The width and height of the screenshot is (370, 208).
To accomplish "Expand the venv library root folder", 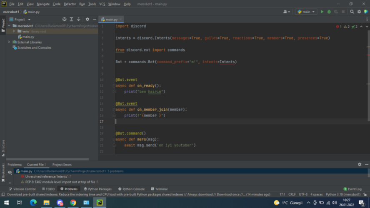I will (x=14, y=31).
